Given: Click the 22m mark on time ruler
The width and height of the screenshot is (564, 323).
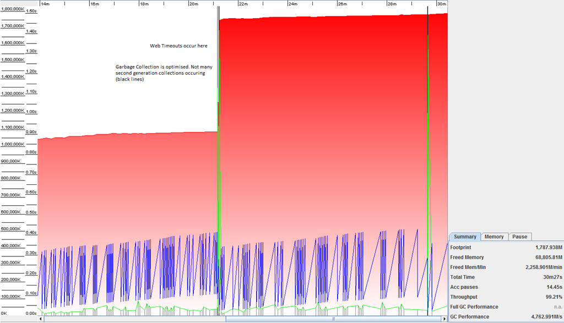Looking at the screenshot, I should [243, 4].
